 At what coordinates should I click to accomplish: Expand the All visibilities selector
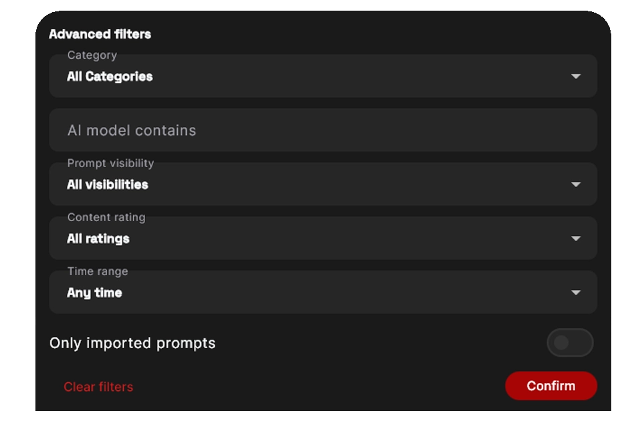322,184
